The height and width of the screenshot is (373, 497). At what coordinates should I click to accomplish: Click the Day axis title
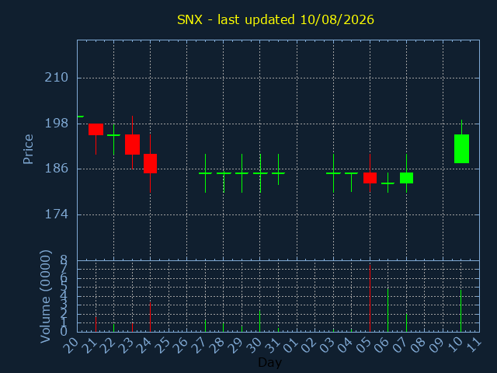click(269, 362)
